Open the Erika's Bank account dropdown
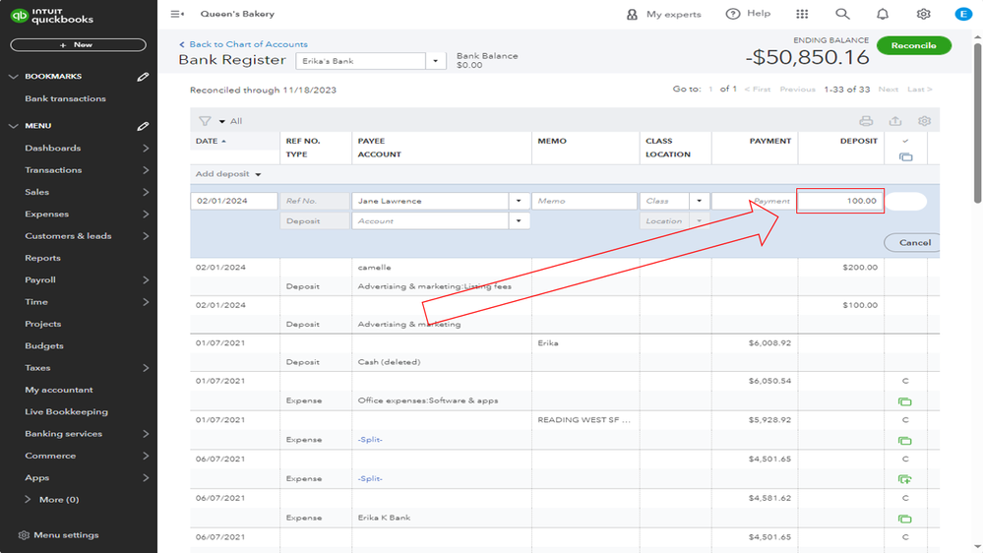 pos(436,61)
